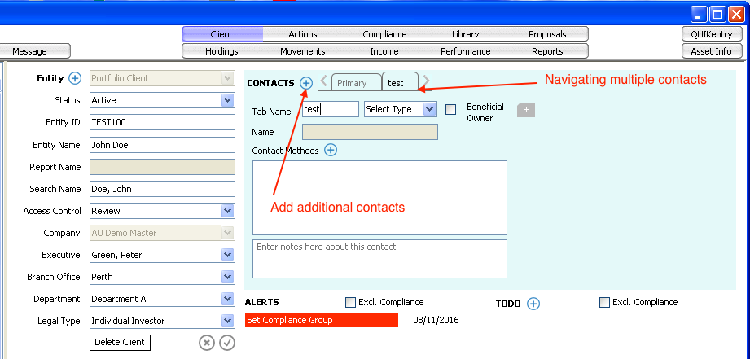This screenshot has height=359, width=750.
Task: Add a Contact Methods entry via plus icon
Action: [x=331, y=150]
